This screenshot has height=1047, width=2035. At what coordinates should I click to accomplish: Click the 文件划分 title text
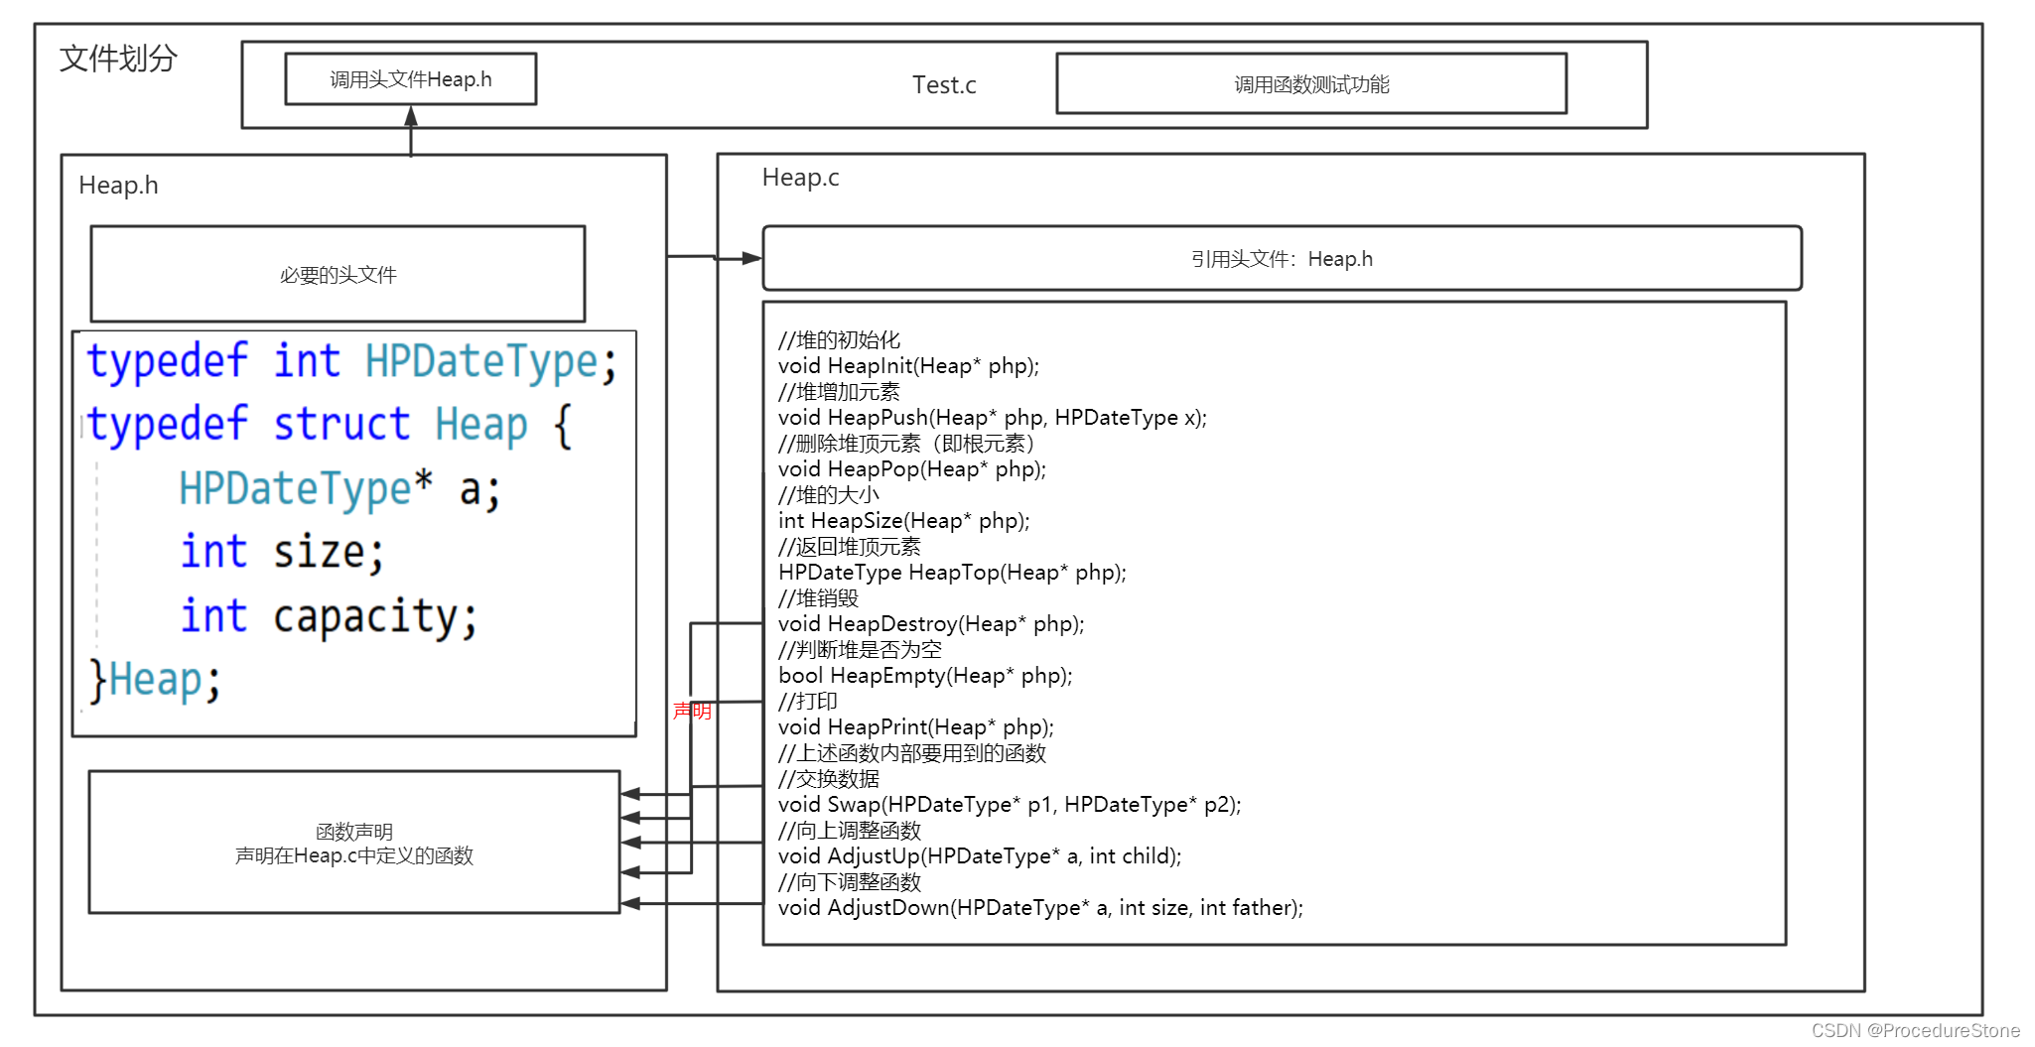118,59
